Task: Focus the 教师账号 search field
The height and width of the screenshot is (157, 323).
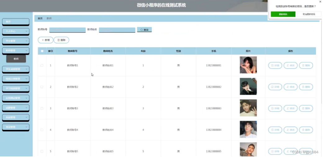Action: tap(67, 30)
